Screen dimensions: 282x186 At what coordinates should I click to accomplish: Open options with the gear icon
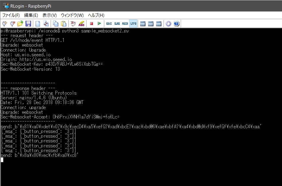(168, 24)
